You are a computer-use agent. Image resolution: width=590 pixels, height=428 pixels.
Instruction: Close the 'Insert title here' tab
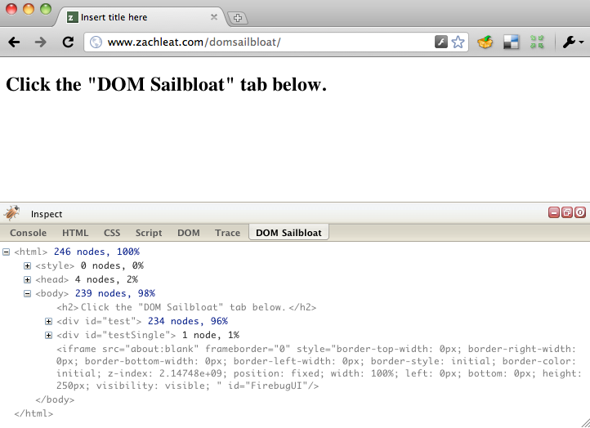pyautogui.click(x=214, y=17)
